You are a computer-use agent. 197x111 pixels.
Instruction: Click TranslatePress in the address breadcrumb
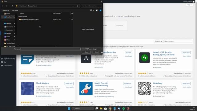point(32,6)
